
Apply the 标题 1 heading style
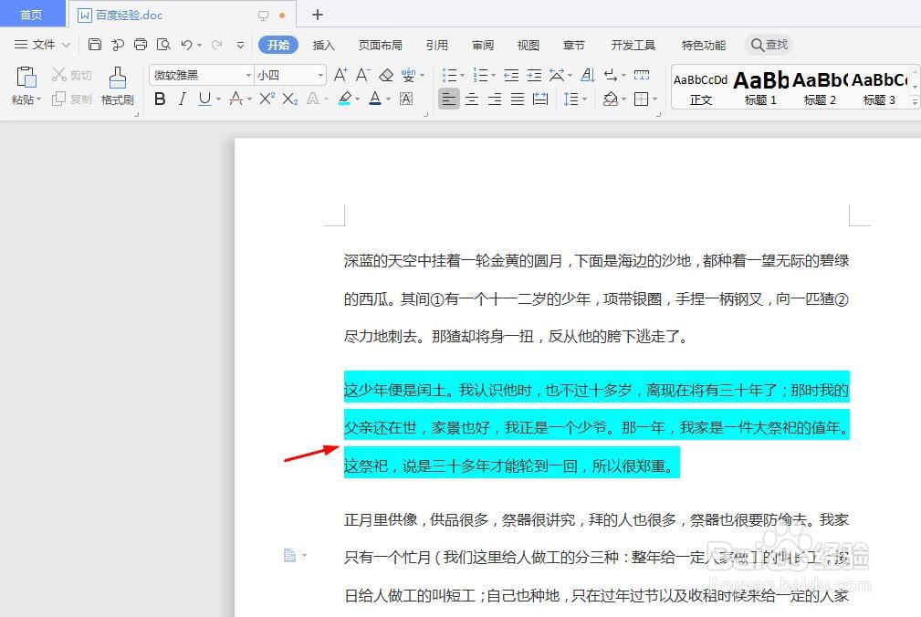[x=760, y=87]
